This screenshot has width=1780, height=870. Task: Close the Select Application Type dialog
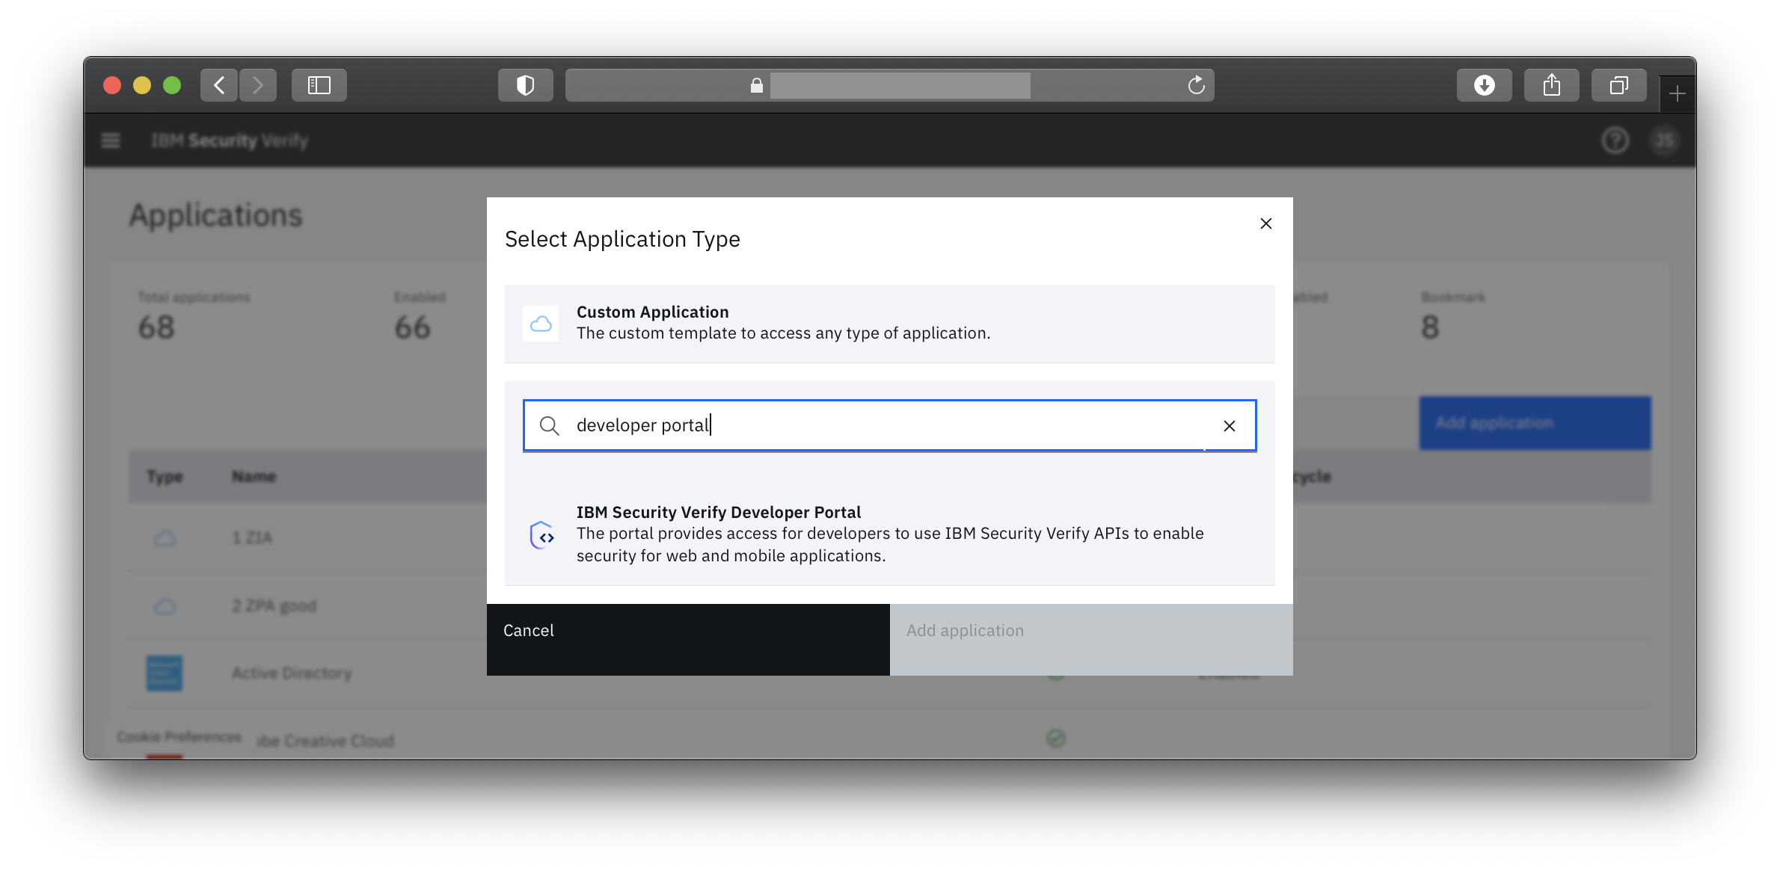(1265, 223)
